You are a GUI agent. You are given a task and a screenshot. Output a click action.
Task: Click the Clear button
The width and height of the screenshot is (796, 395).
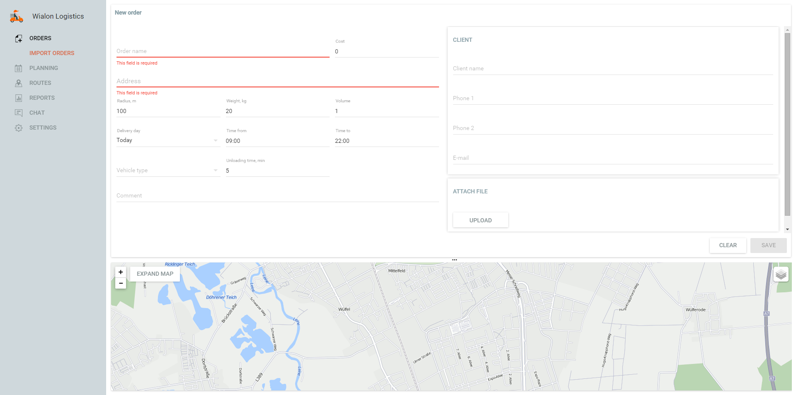pos(728,246)
